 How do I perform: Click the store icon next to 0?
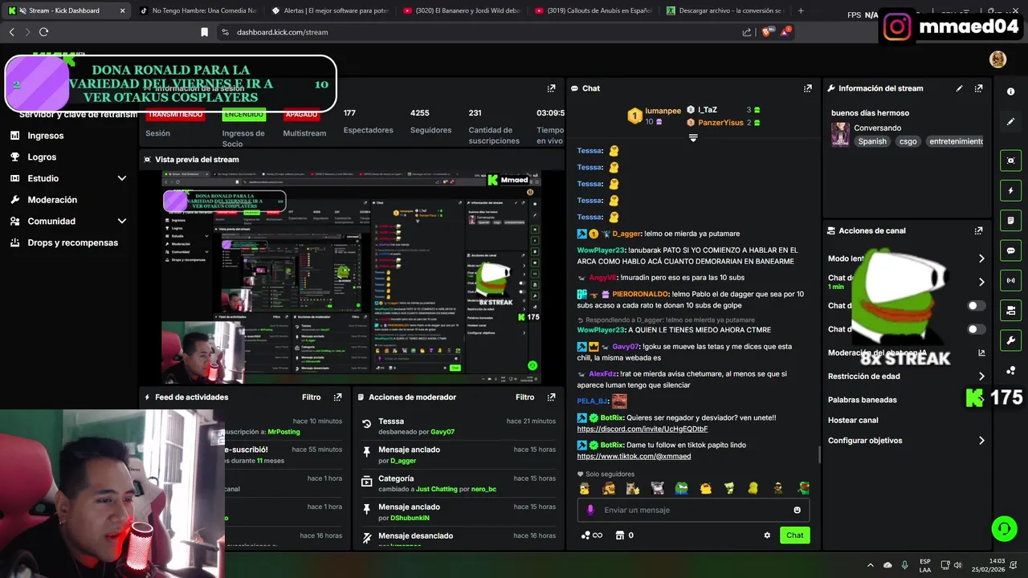619,535
